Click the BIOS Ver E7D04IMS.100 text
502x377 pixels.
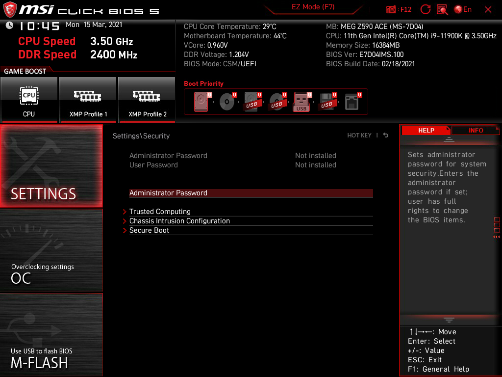pos(365,54)
